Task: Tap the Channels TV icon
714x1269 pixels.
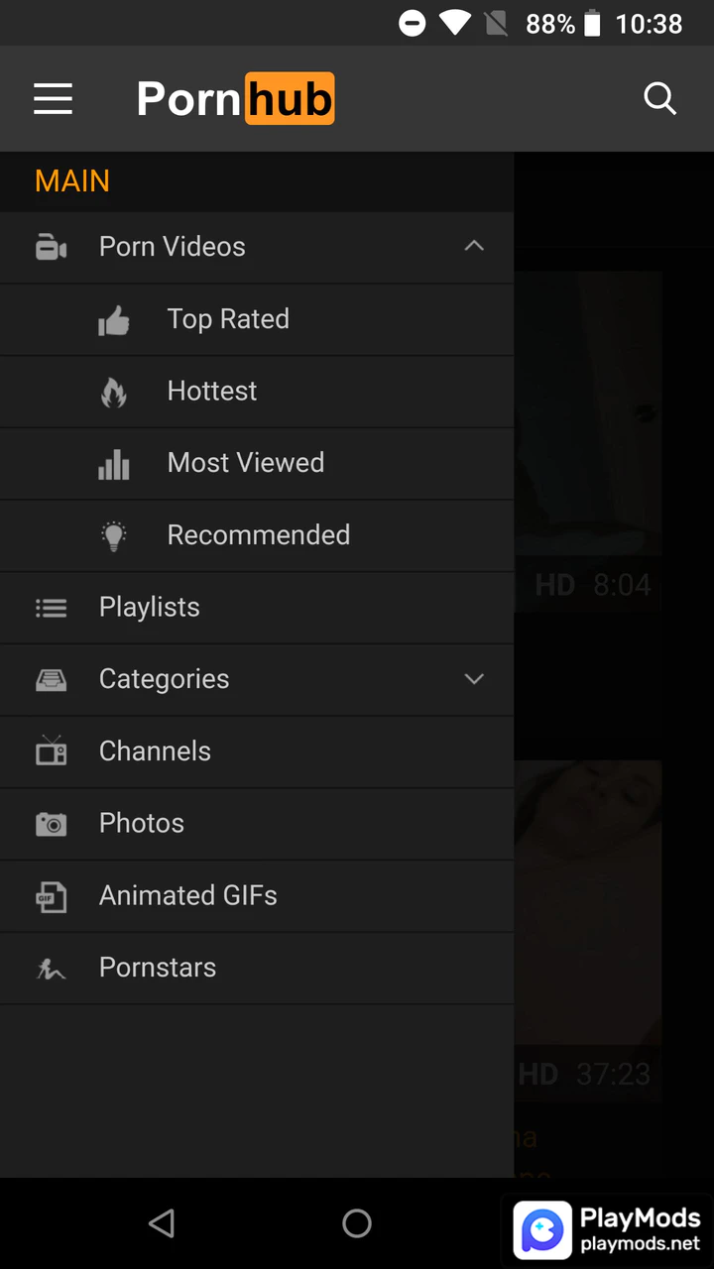Action: (51, 750)
